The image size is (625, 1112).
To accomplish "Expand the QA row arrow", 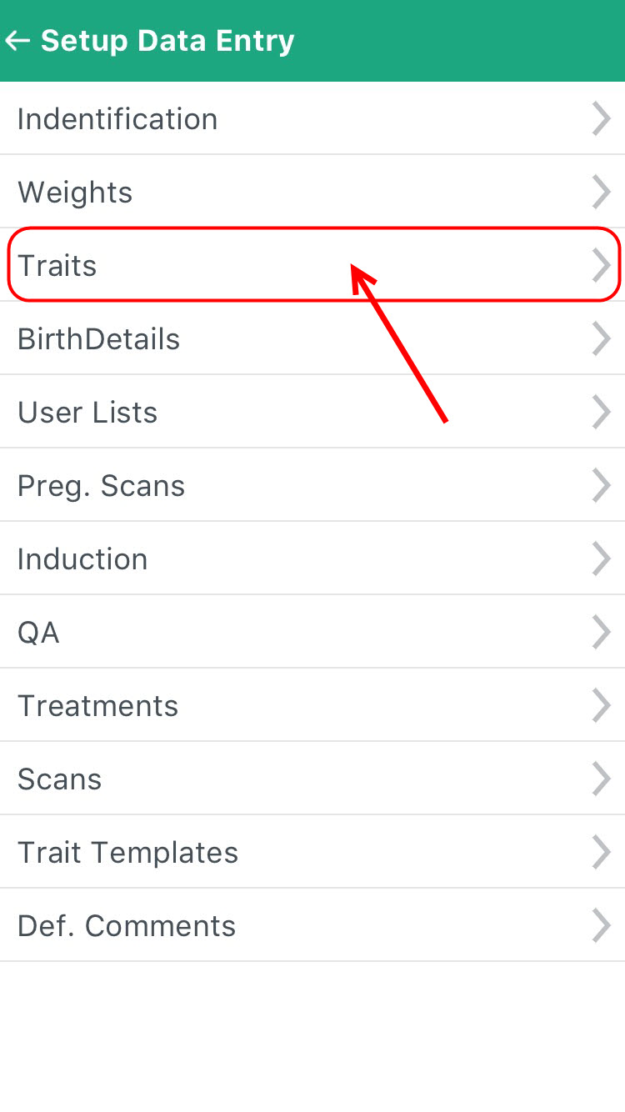I will tap(602, 632).
